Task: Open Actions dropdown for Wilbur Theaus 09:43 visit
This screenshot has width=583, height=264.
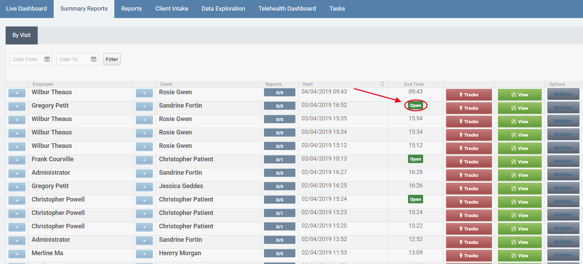Action: 563,94
